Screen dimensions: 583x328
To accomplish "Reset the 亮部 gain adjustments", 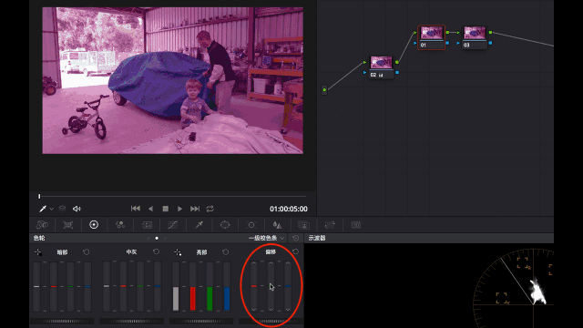I will 226,251.
